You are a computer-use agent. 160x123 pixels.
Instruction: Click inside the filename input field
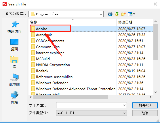pos(89,105)
